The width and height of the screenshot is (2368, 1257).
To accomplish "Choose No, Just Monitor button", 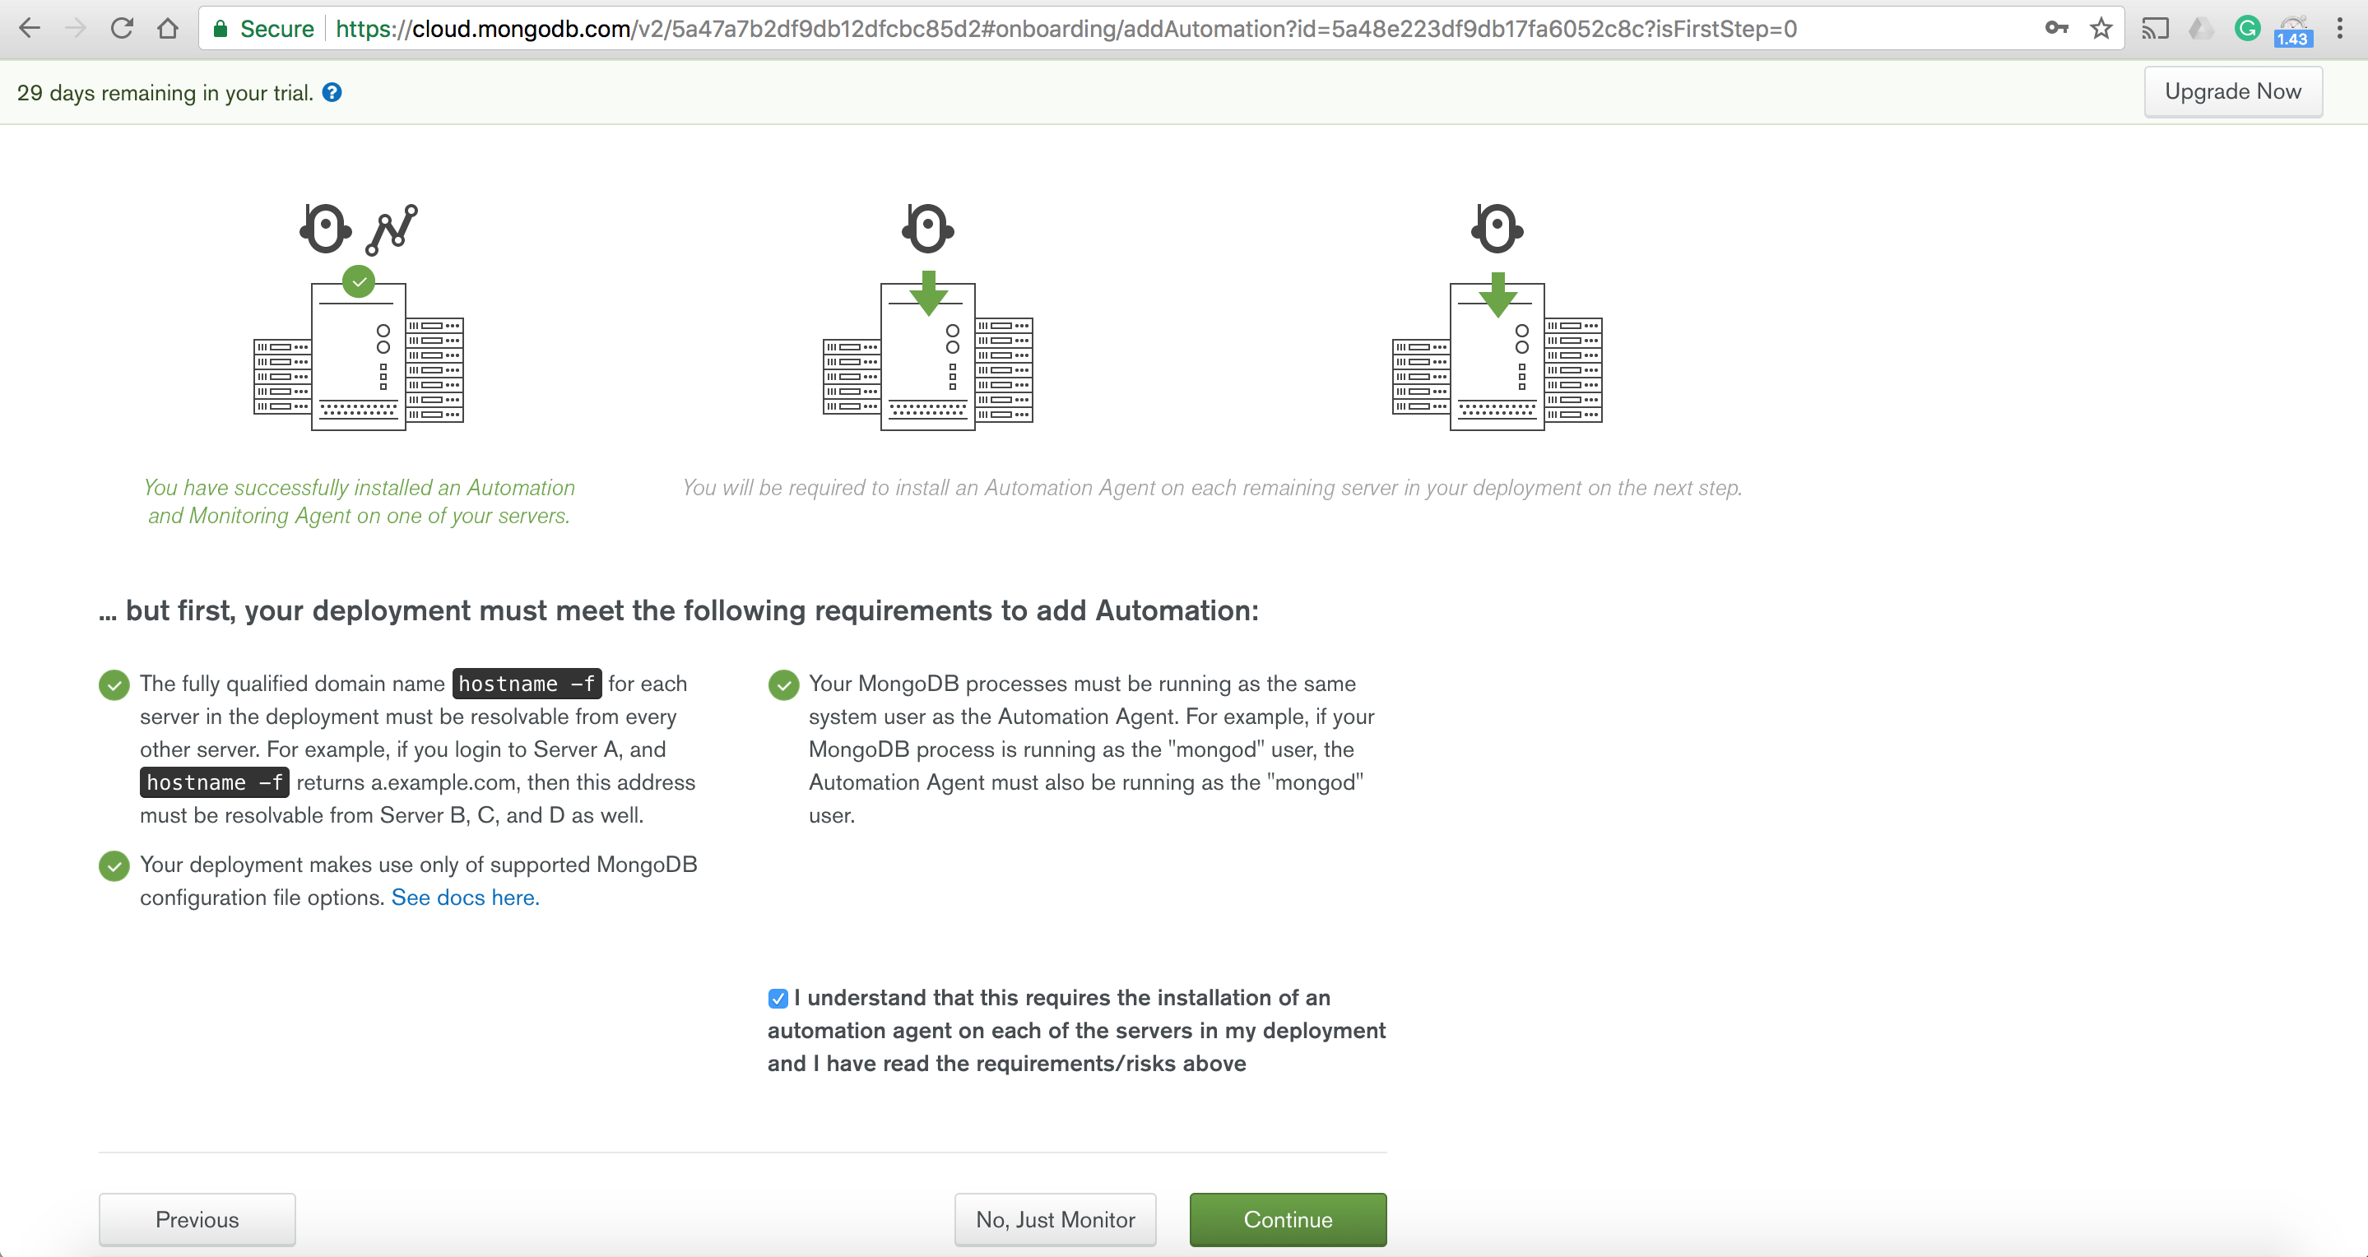I will (x=1054, y=1219).
